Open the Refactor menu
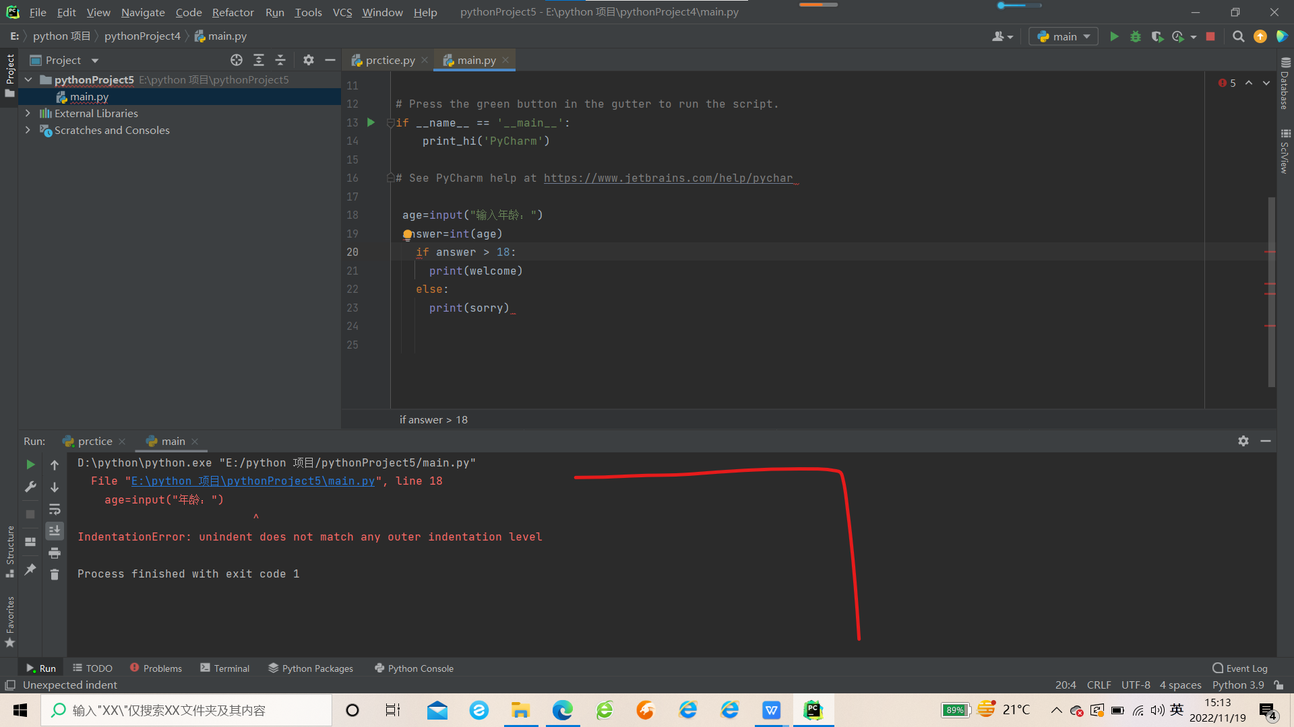Screen dimensions: 1294x727 (233, 12)
